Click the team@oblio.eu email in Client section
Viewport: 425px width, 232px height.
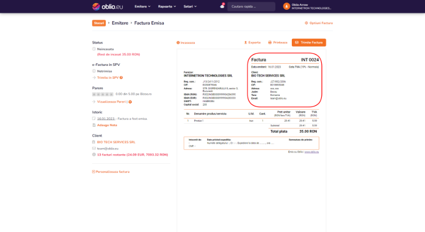108,149
